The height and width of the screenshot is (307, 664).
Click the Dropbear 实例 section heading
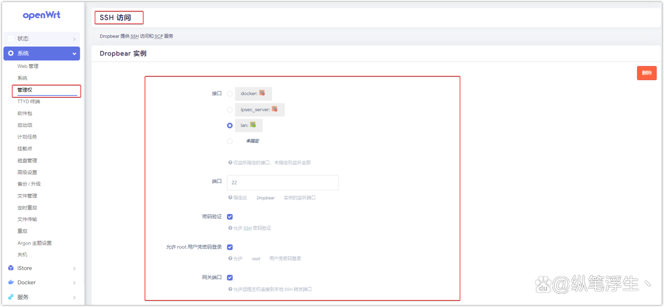click(x=123, y=53)
